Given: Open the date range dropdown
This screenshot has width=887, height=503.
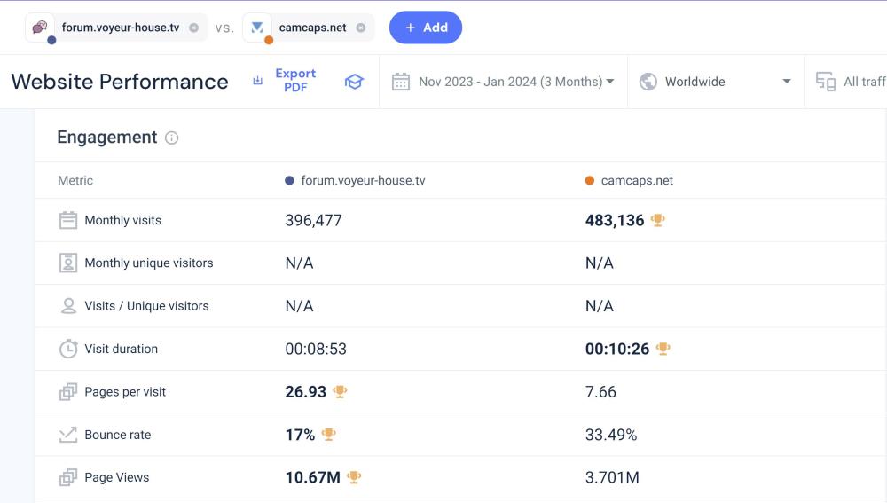Looking at the screenshot, I should click(x=515, y=82).
